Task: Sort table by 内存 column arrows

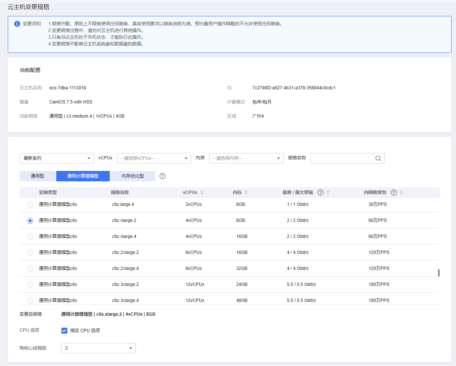Action: click(246, 192)
